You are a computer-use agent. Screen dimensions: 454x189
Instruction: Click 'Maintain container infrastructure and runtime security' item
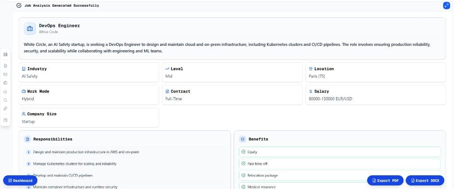tap(75, 187)
